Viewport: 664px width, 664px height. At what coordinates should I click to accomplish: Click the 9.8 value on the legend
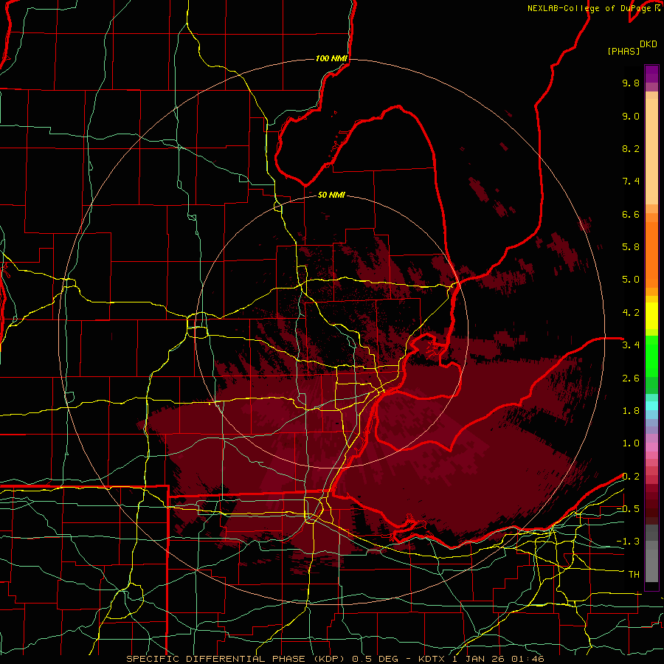(631, 83)
